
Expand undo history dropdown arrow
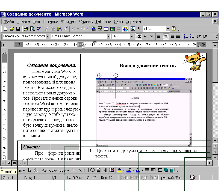point(78,29)
